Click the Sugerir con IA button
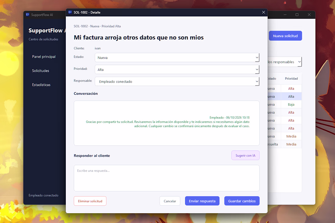Image resolution: width=335 pixels, height=223 pixels. tap(245, 155)
